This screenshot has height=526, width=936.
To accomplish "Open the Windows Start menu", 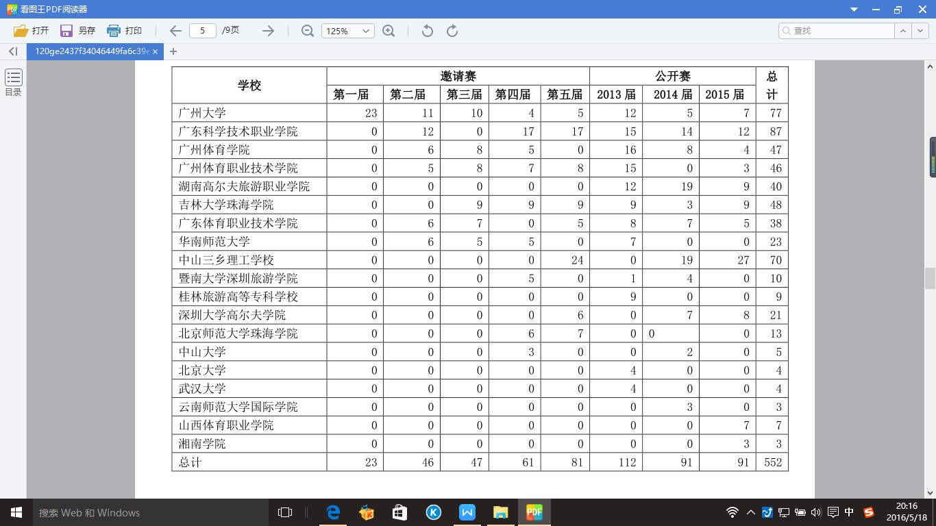I will [x=16, y=512].
